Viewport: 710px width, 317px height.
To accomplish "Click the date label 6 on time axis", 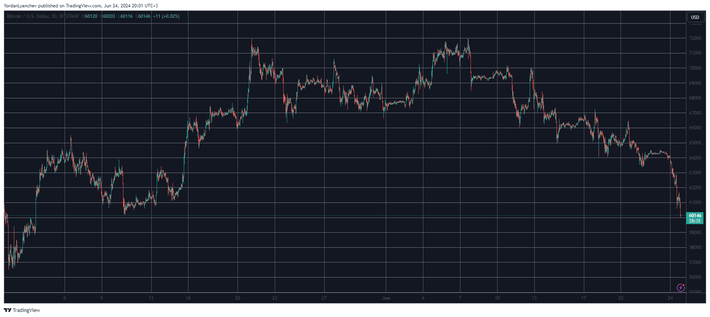I will tap(65, 298).
